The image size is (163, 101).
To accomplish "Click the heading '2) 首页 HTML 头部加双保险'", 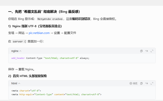I will [x=28, y=76].
